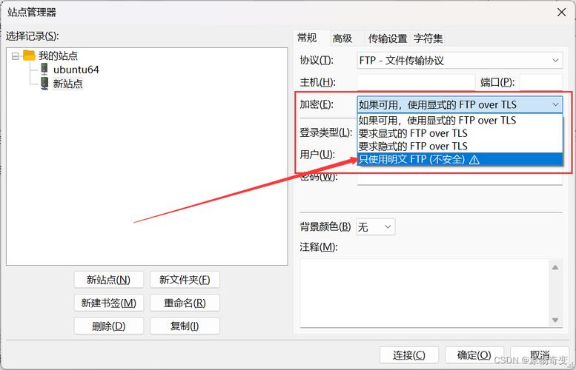Choose 如果可用，使用显式的 FTP over TLS list option

coord(460,121)
